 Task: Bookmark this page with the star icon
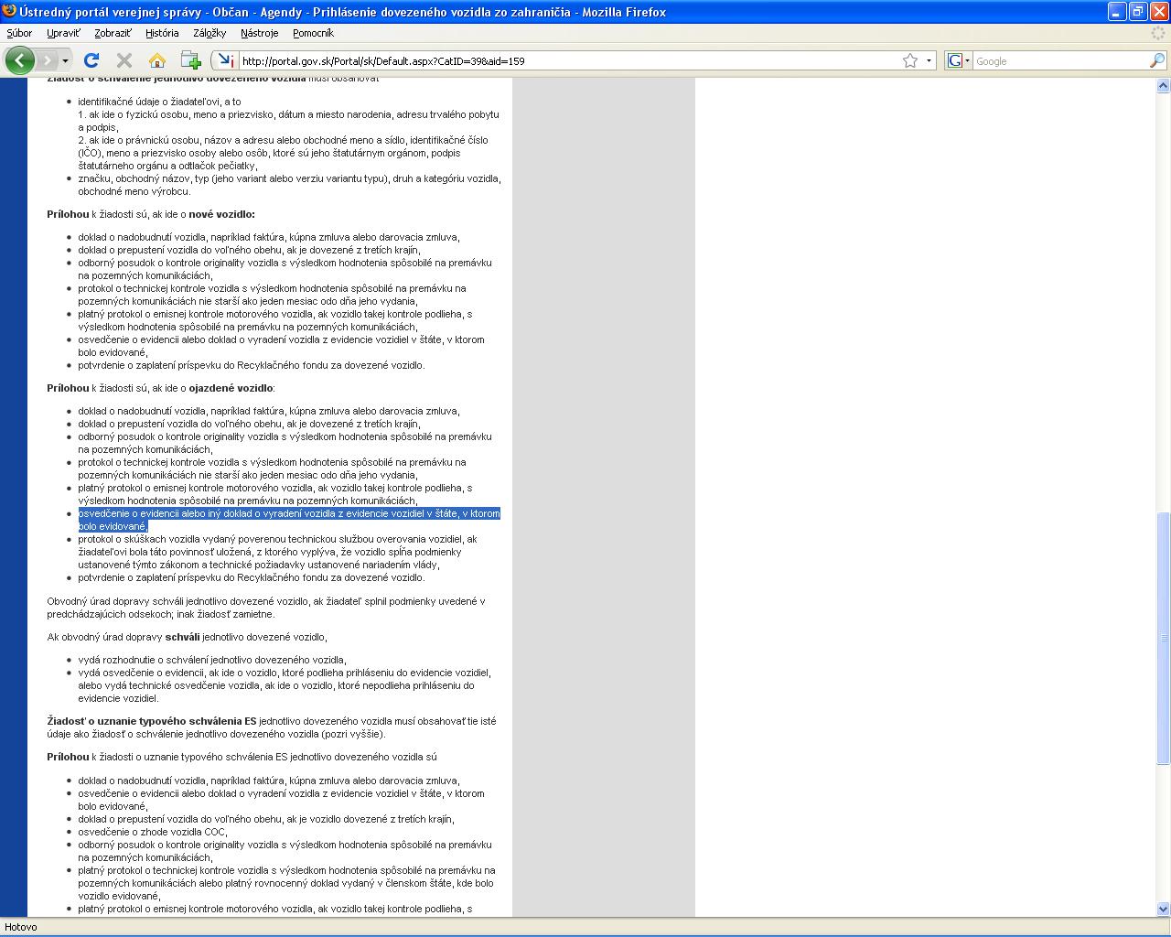[909, 60]
